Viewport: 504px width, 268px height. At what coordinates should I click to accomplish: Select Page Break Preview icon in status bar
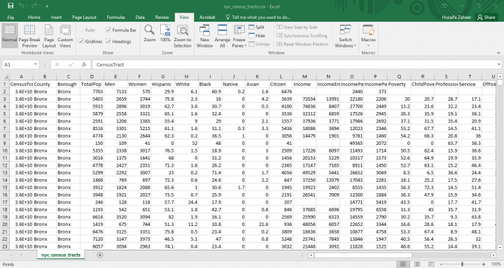click(x=431, y=264)
